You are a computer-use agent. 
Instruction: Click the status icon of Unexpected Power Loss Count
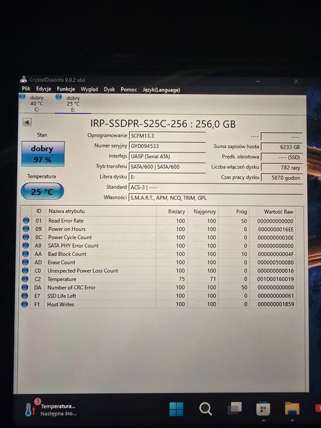tap(25, 270)
